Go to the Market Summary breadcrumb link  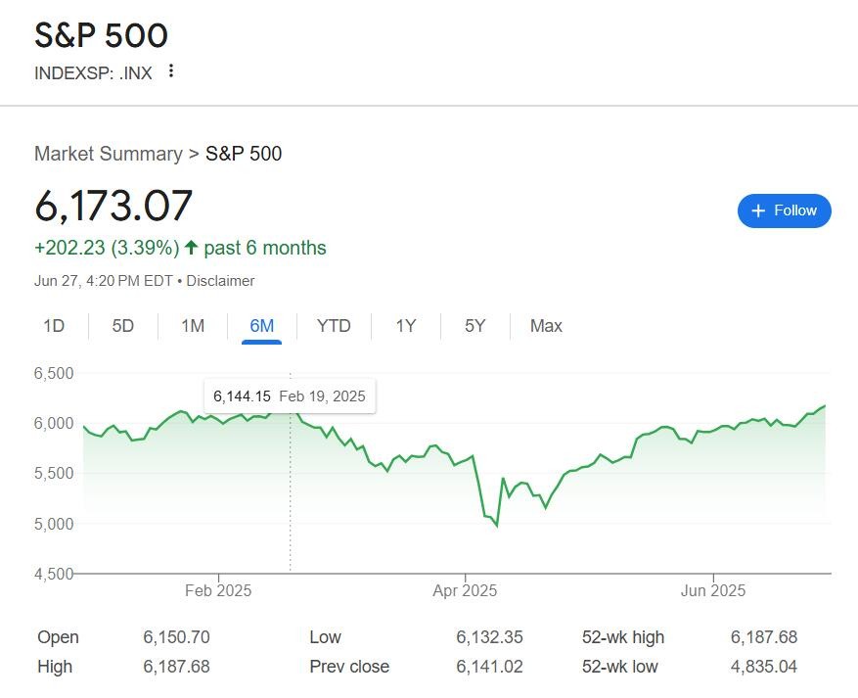[x=109, y=154]
